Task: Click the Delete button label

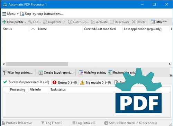Action: [141, 22]
